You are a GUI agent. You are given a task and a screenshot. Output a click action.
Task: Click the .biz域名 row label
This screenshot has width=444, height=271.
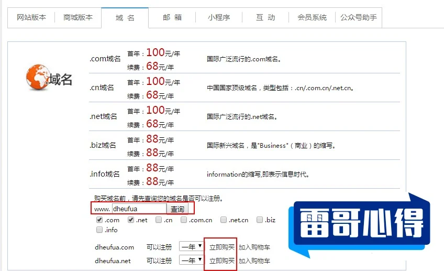click(x=103, y=145)
